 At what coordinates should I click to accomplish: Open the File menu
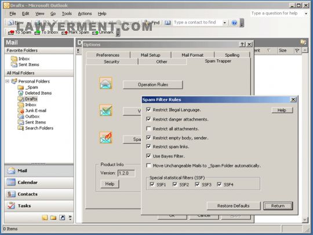pyautogui.click(x=13, y=13)
